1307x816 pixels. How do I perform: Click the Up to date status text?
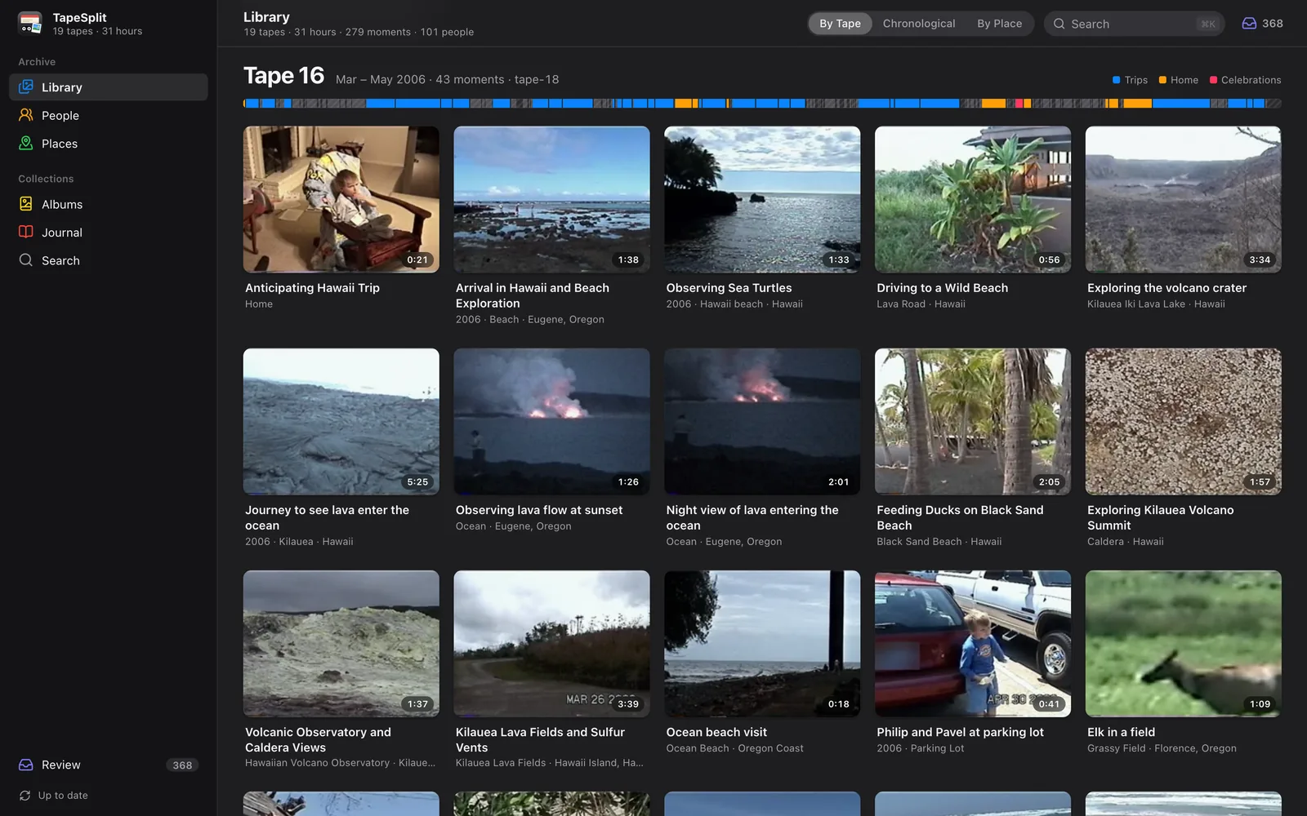[x=63, y=796]
